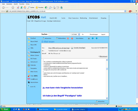The image size is (138, 111).
Task: Open the Ansicht menu
Action: coord(16,4)
